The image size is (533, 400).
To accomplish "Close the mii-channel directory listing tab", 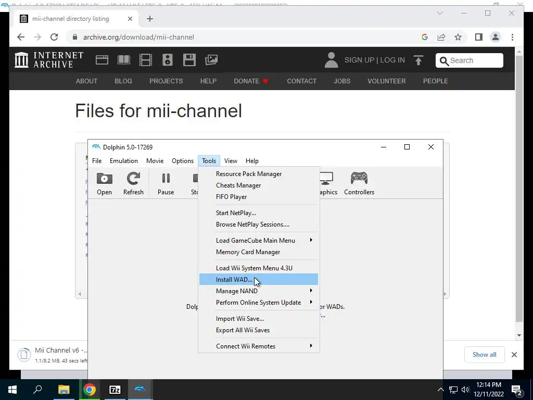I will (x=130, y=19).
